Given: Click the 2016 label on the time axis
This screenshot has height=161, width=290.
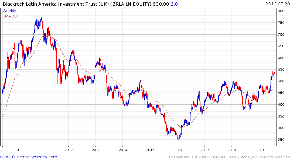Looking at the screenshot, I should coord(178,150).
